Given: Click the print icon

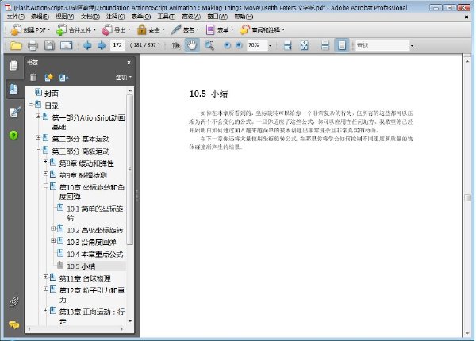Looking at the screenshot, I should (x=33, y=45).
